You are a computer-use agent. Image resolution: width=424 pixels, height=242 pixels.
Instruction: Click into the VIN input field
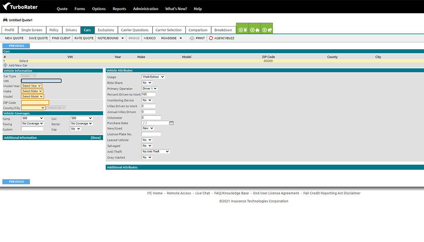(41, 81)
